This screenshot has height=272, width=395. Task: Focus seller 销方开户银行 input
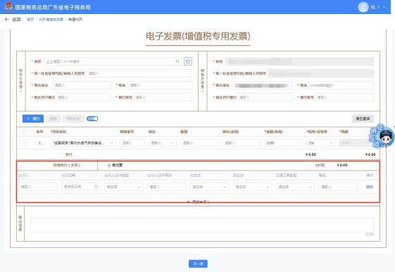tap(265, 97)
